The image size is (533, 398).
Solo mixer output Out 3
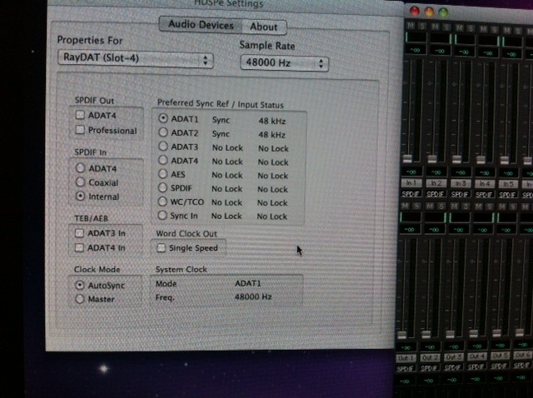[466, 206]
